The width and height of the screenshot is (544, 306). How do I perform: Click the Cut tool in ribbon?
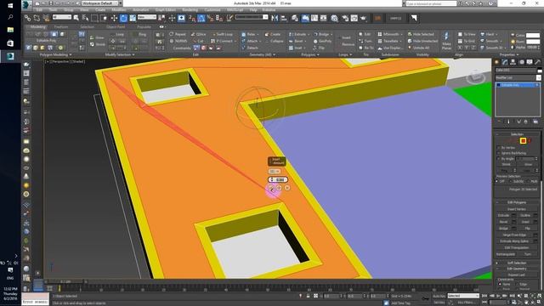(x=197, y=41)
